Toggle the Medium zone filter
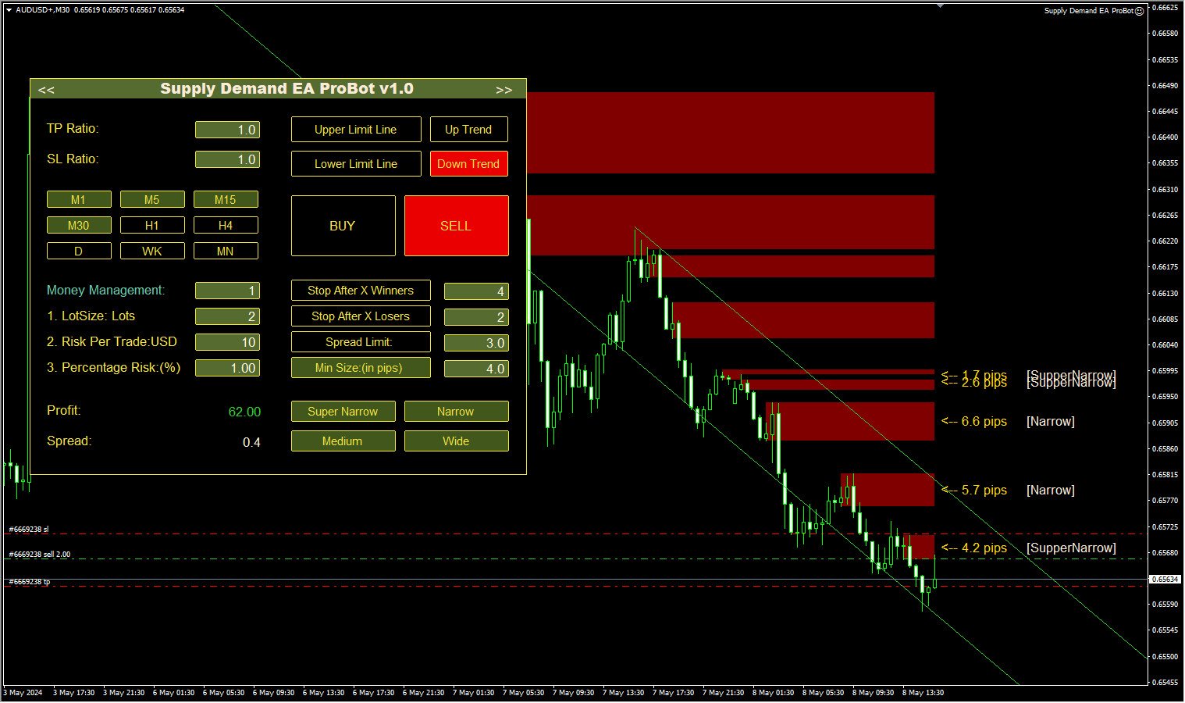 pos(343,441)
